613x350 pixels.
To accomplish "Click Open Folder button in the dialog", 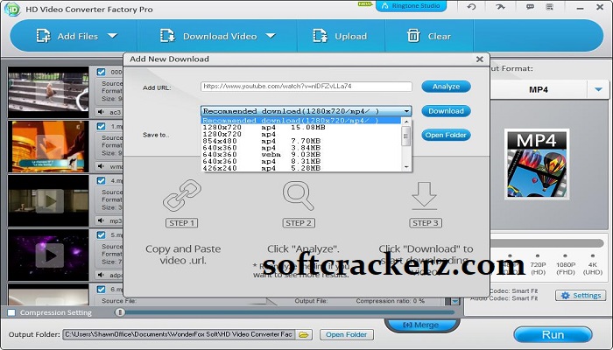I will click(446, 135).
